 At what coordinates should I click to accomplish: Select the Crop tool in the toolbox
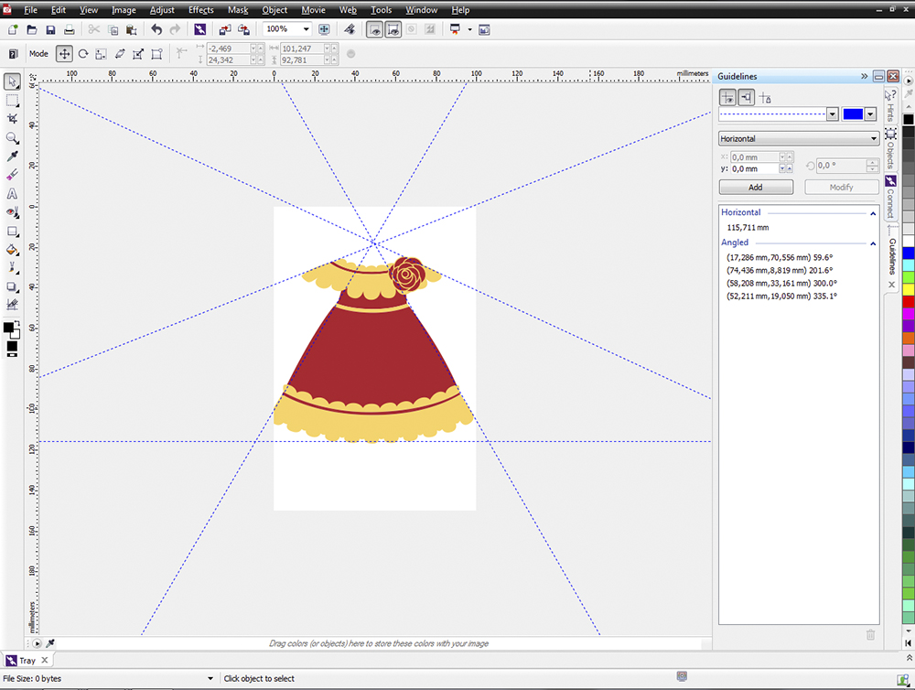(13, 119)
